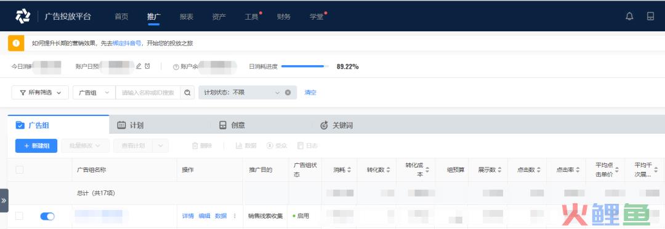Image resolution: width=665 pixels, height=229 pixels.
Task: Sort by 转化成本 column arrows
Action: tap(427, 170)
